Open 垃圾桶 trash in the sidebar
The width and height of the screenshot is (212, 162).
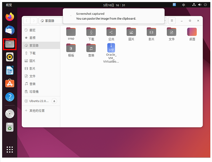[x=41, y=92]
